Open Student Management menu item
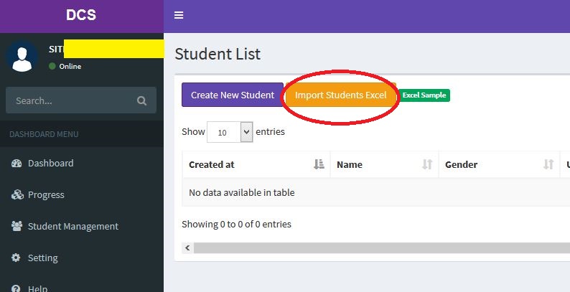This screenshot has height=292, width=570. point(73,227)
